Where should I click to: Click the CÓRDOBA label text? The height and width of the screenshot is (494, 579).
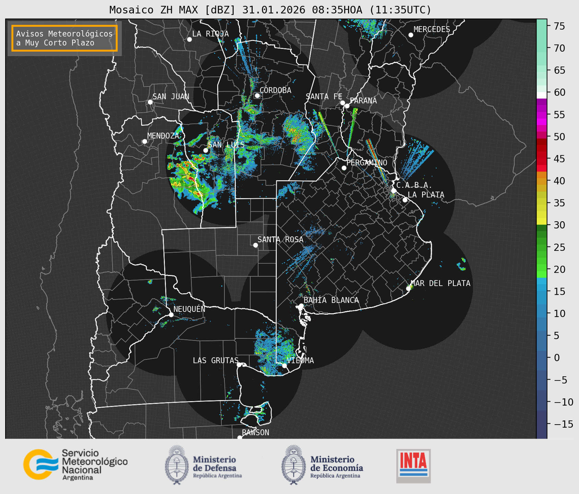(x=275, y=90)
